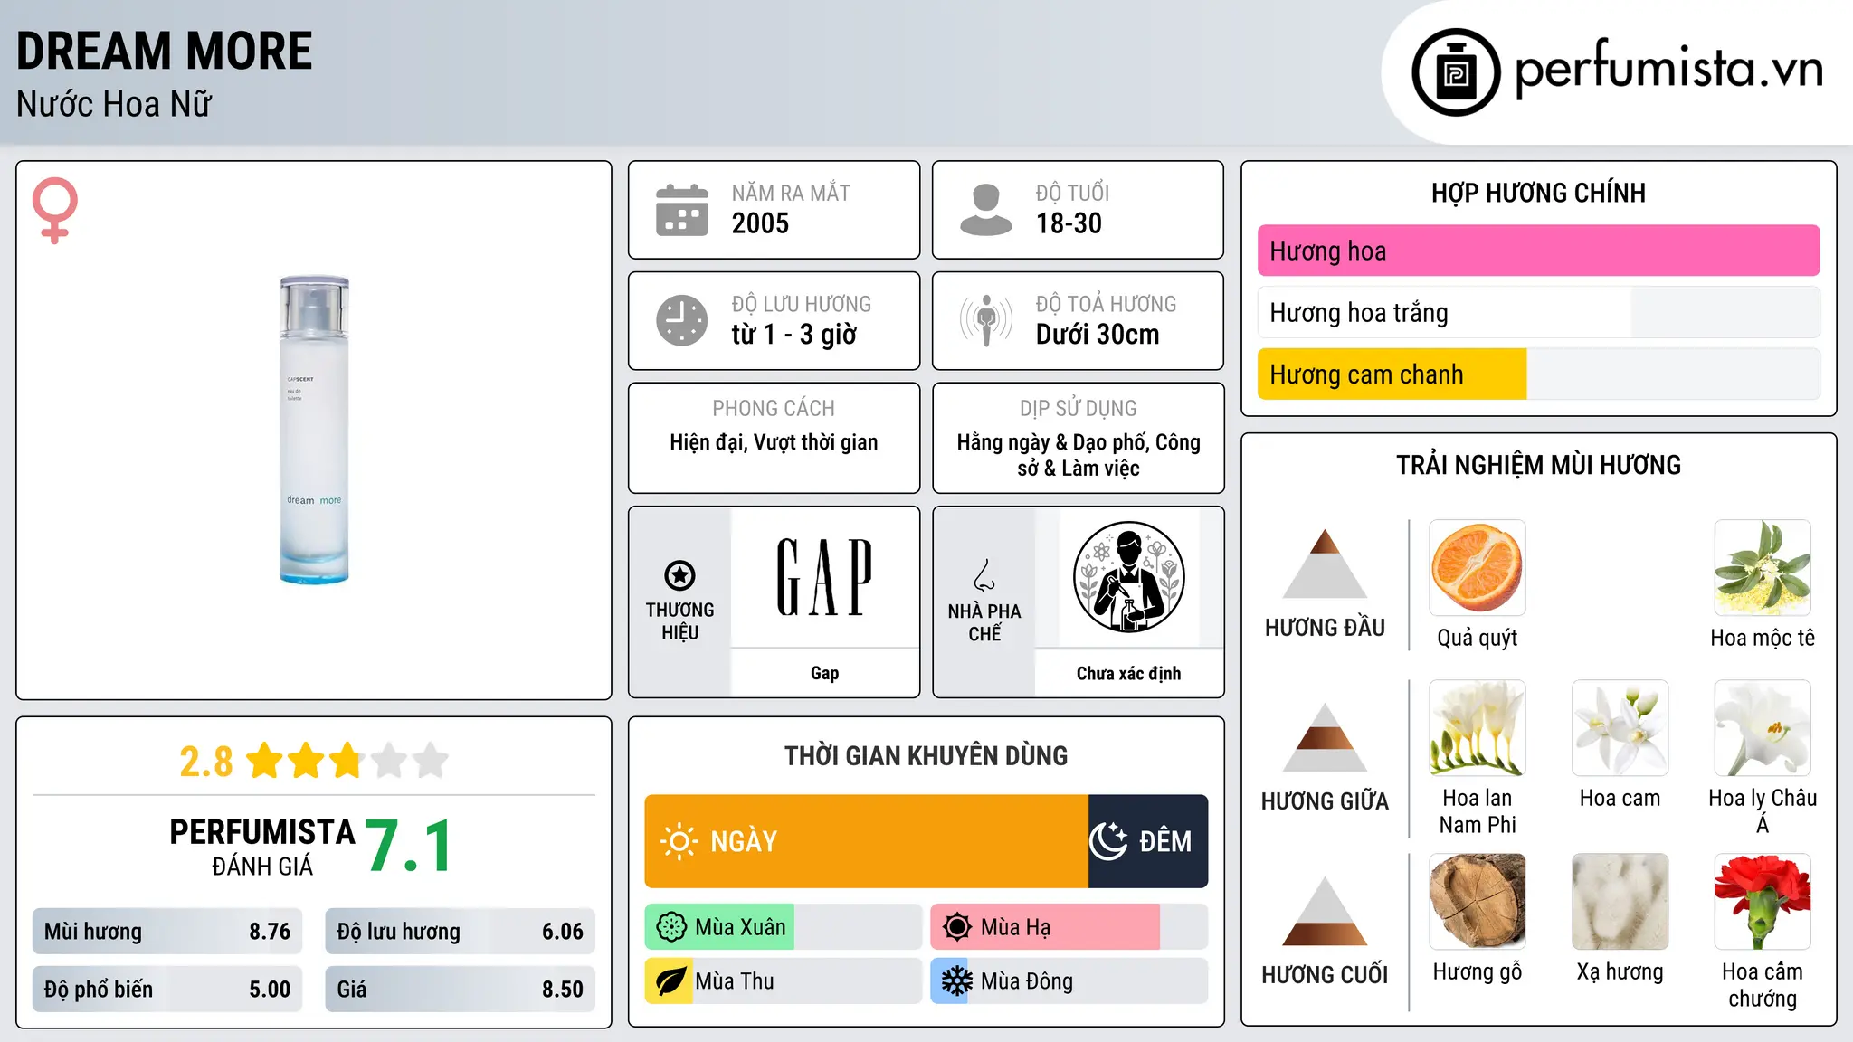Click the GAP brand logo
1853x1042 pixels.
824,577
